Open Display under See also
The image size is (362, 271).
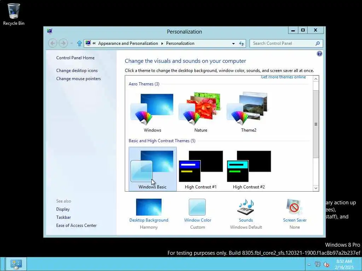coord(63,209)
